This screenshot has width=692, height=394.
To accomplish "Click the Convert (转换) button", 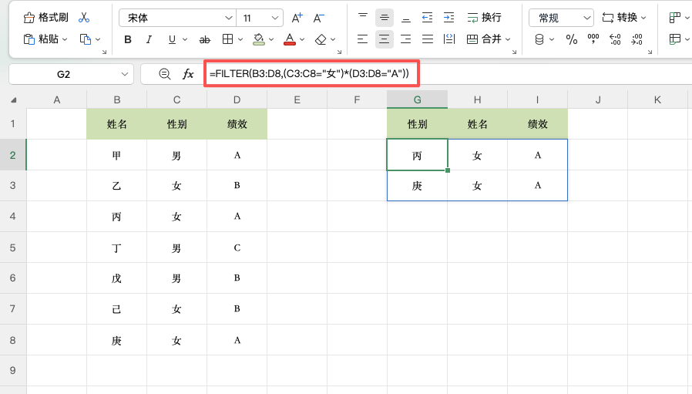I will coord(620,18).
